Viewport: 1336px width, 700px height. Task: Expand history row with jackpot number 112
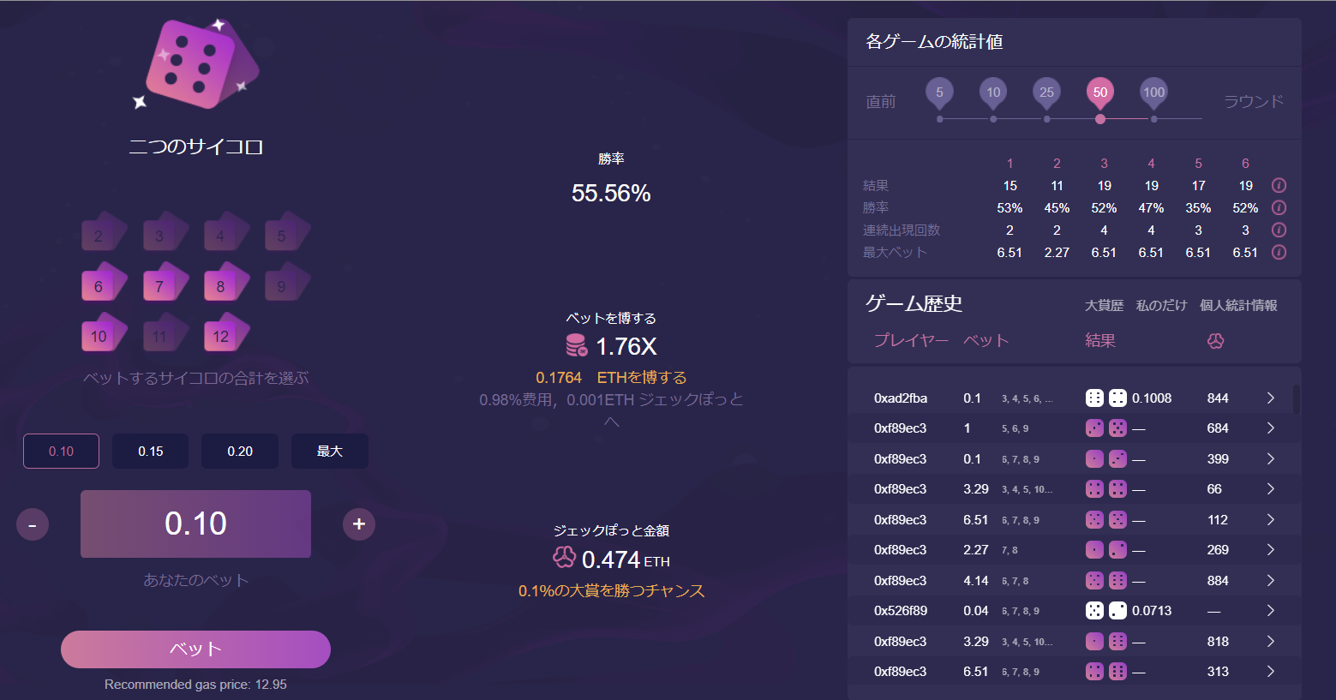pyautogui.click(x=1270, y=520)
